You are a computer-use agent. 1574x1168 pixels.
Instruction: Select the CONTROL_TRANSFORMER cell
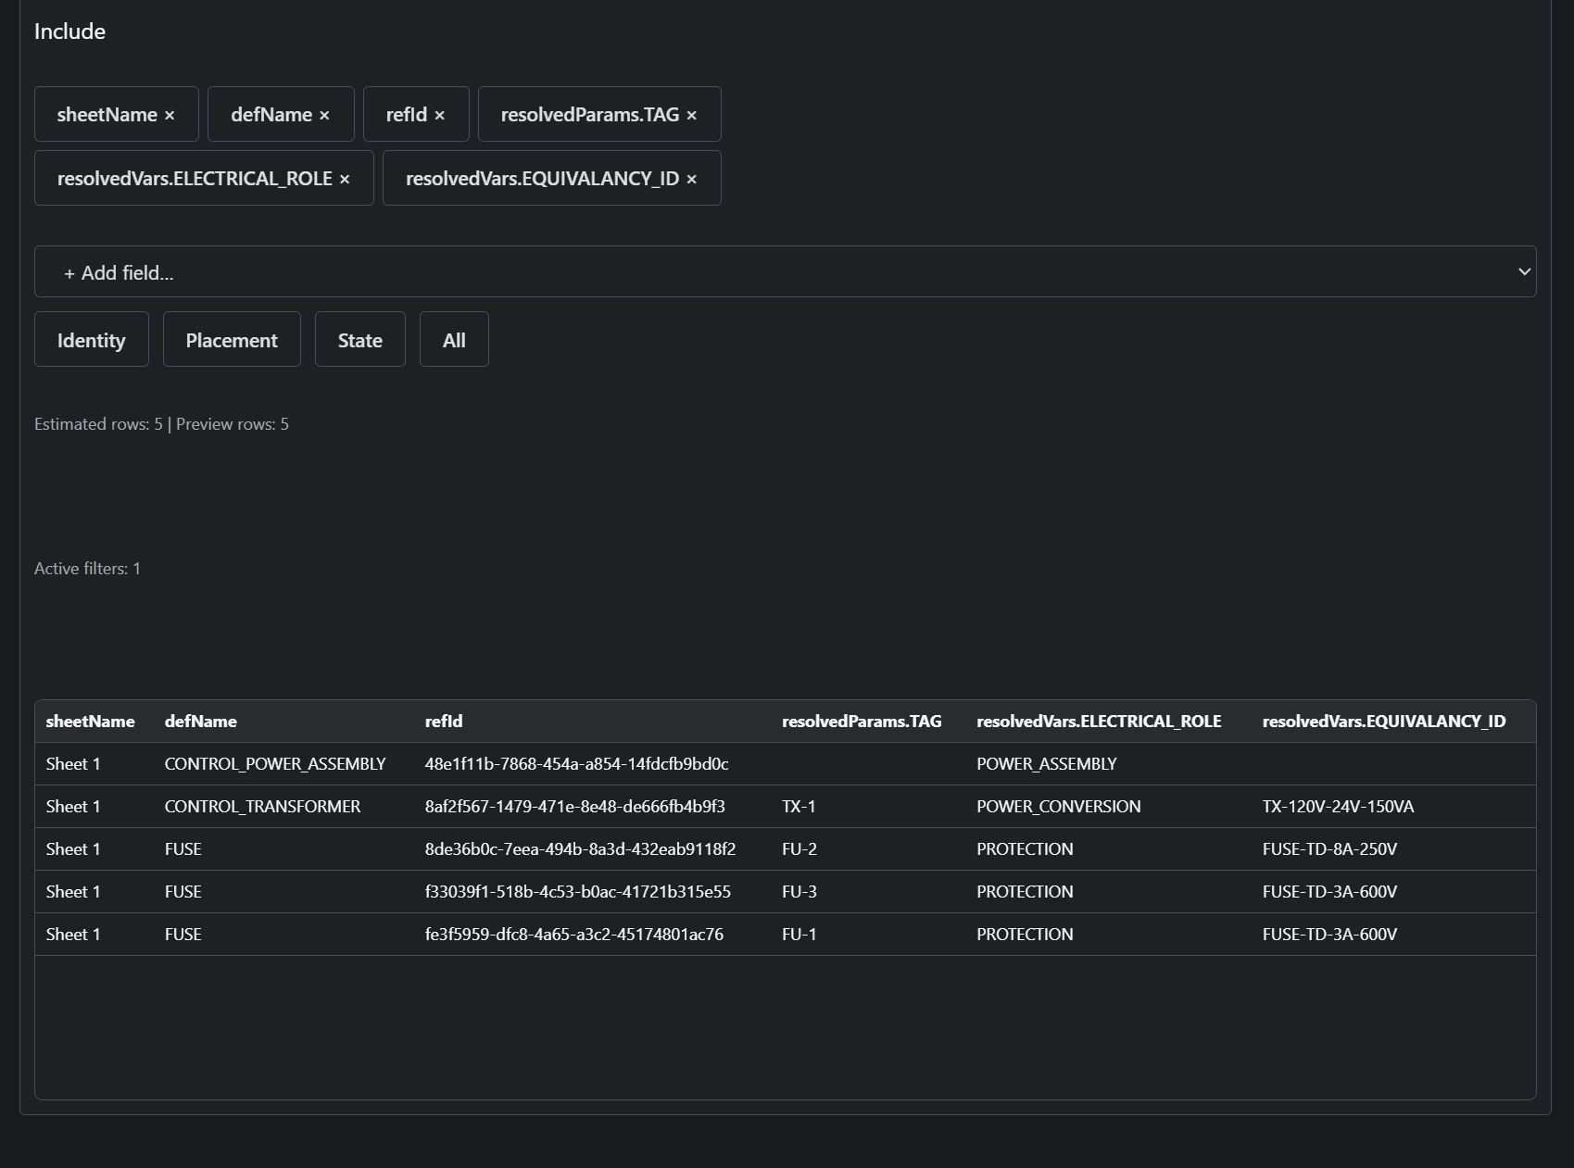click(x=263, y=807)
